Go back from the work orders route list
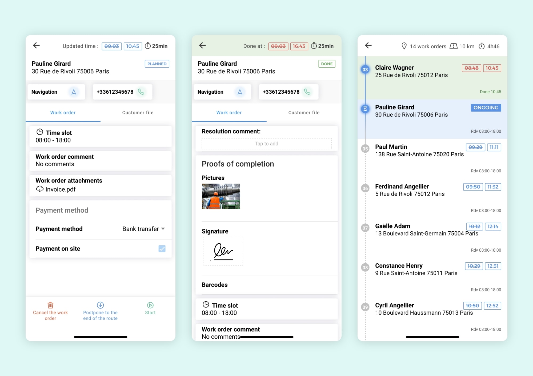This screenshot has height=376, width=533. [x=368, y=45]
